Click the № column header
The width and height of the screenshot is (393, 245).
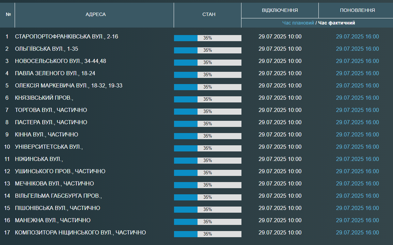8,14
